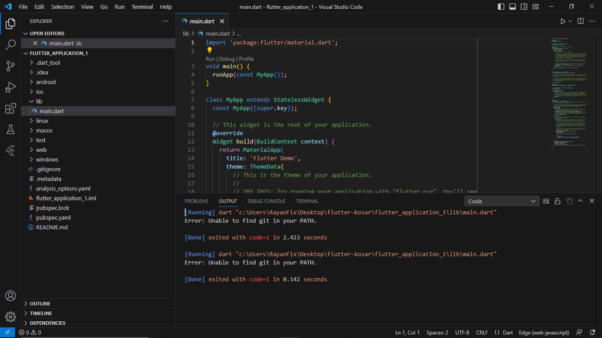Click the lib breadcrumb in editor
The height and width of the screenshot is (338, 602).
click(x=186, y=33)
